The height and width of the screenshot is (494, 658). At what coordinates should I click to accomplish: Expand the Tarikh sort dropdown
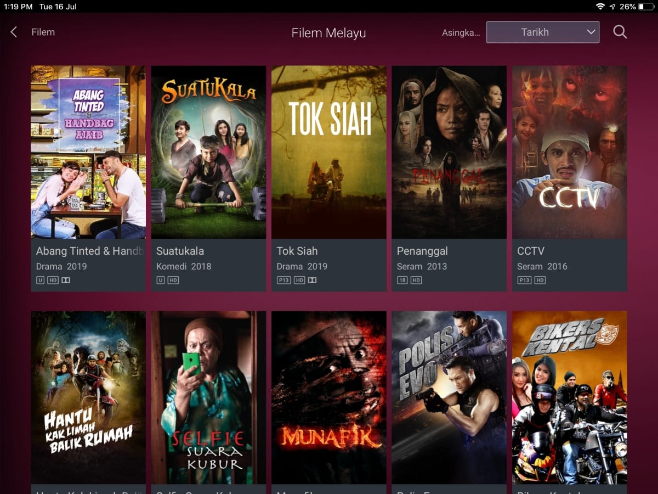tap(543, 32)
